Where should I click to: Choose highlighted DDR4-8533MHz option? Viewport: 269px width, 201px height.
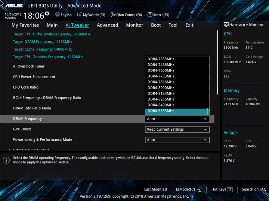click(x=177, y=111)
